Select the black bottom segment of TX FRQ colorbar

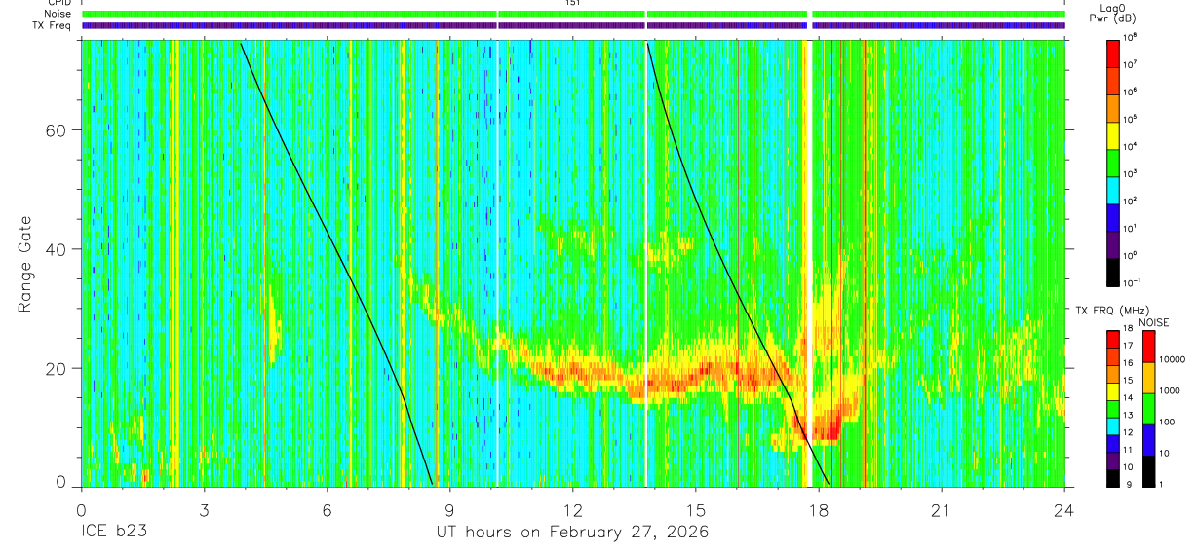[1114, 477]
